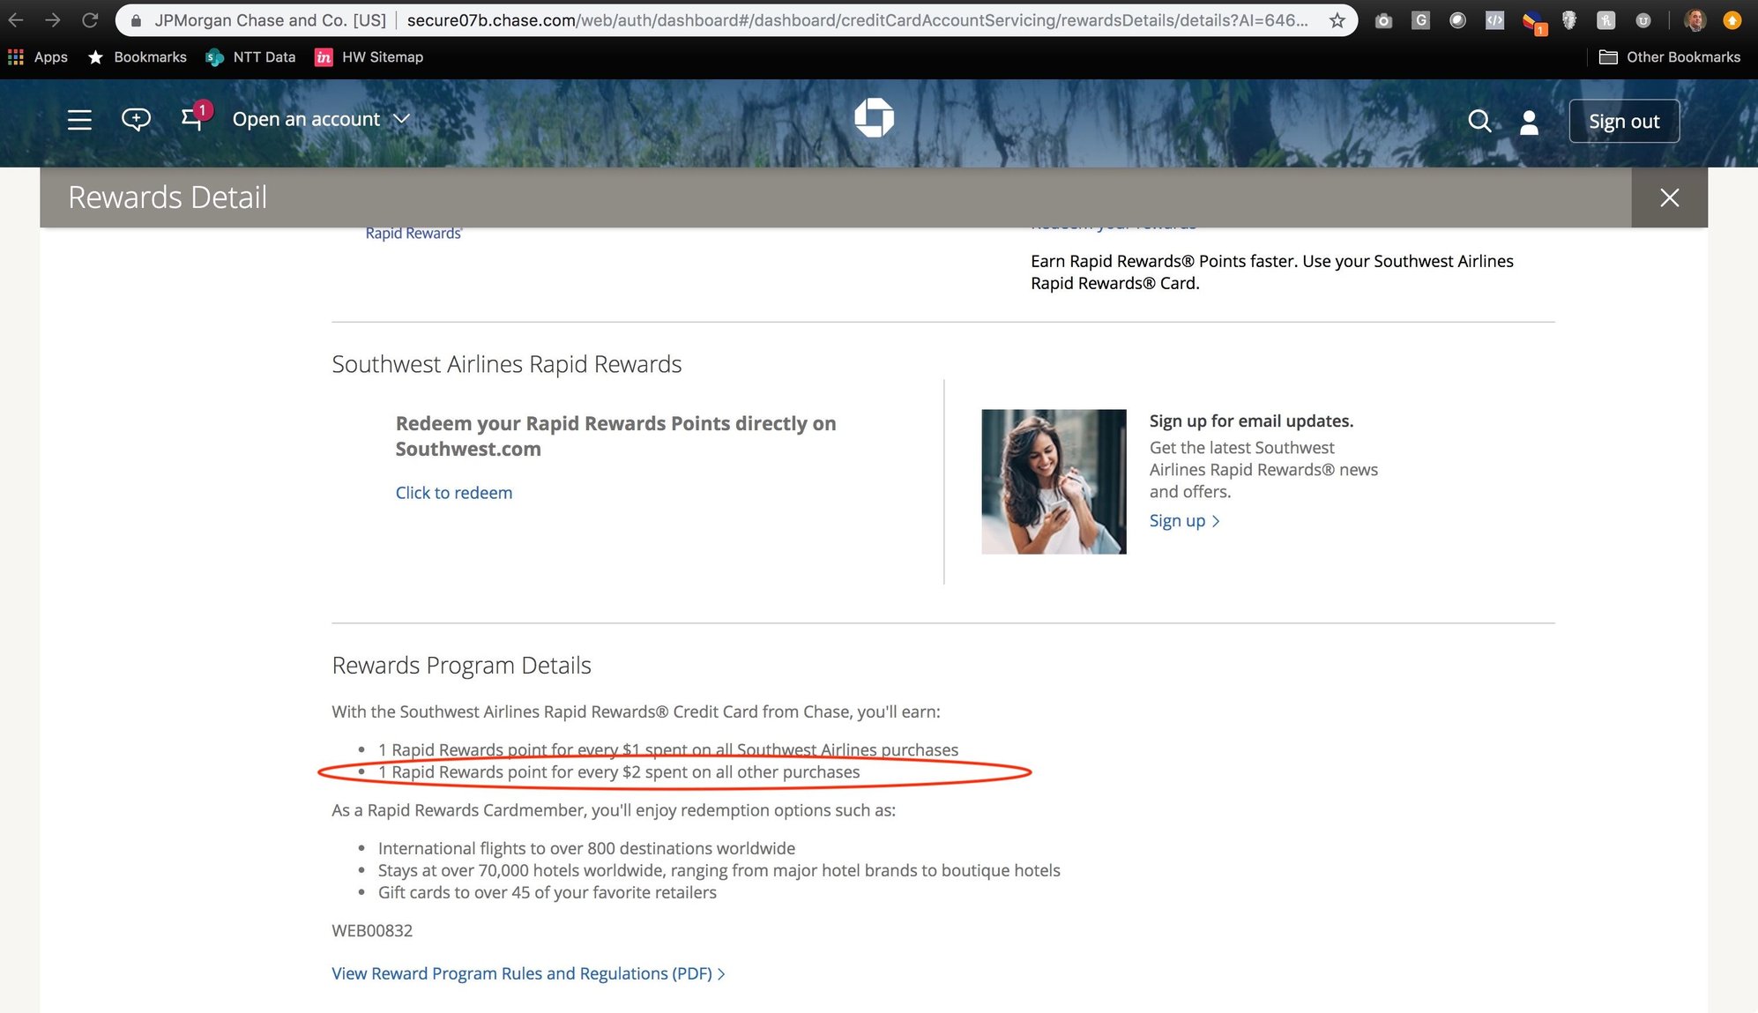Open View Reward Program Rules PDF link
1758x1013 pixels.
pos(528,973)
